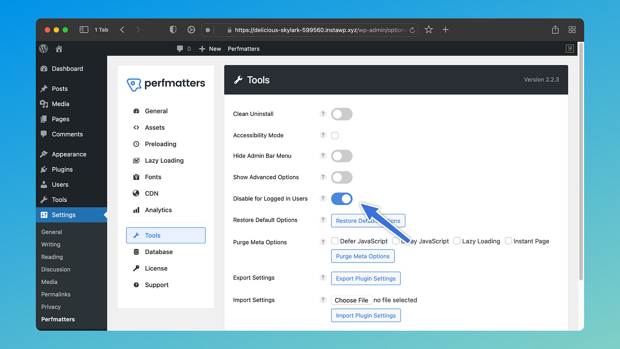Open Discussion under Settings submenu
This screenshot has width=620, height=349.
pos(56,269)
